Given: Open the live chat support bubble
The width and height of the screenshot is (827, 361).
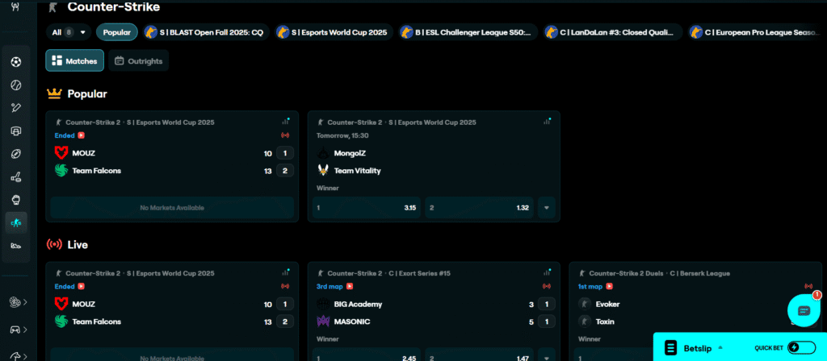Looking at the screenshot, I should pyautogui.click(x=804, y=310).
